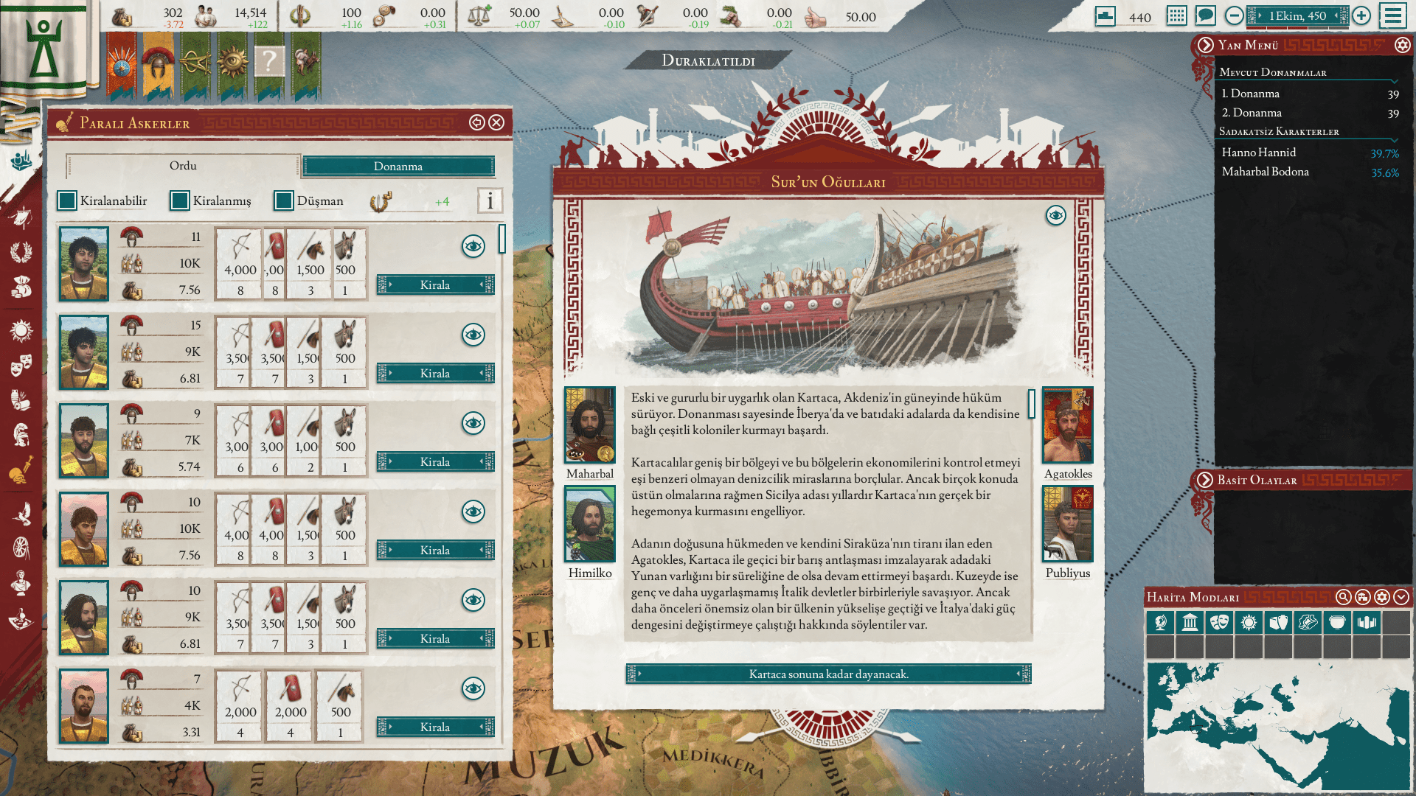Open the laurel wreath sidebar icon
This screenshot has height=796, width=1416.
21,252
